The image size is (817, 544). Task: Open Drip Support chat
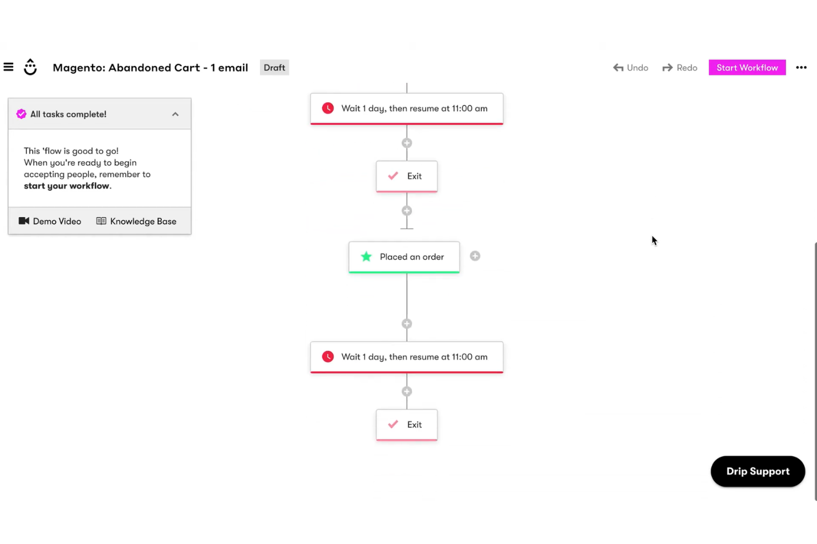pos(758,471)
